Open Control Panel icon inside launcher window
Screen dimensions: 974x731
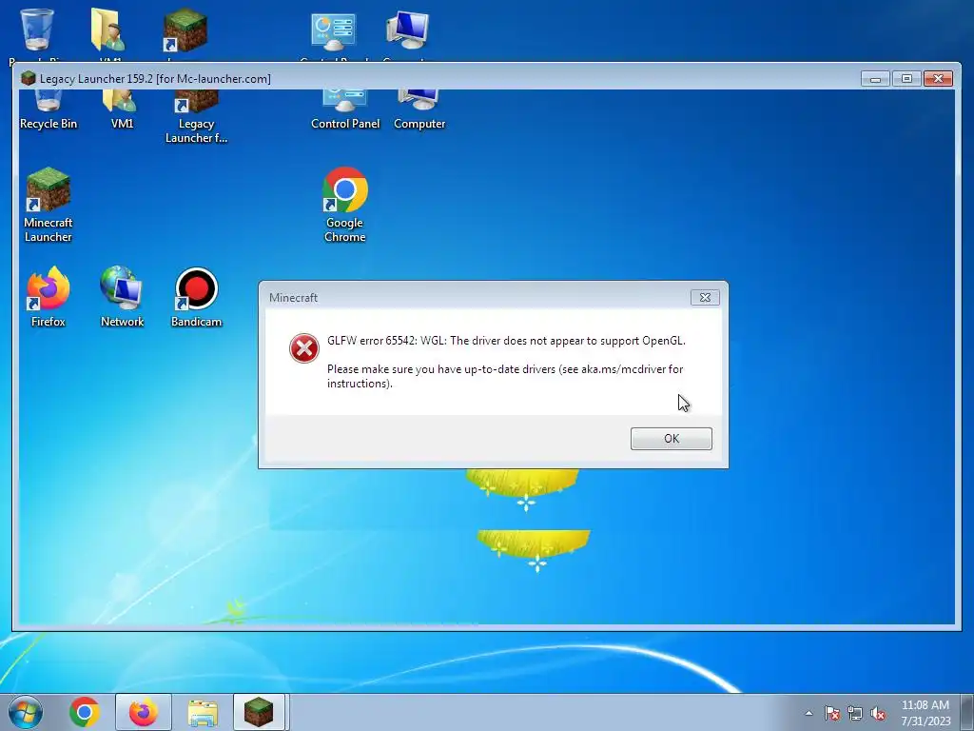click(x=344, y=110)
